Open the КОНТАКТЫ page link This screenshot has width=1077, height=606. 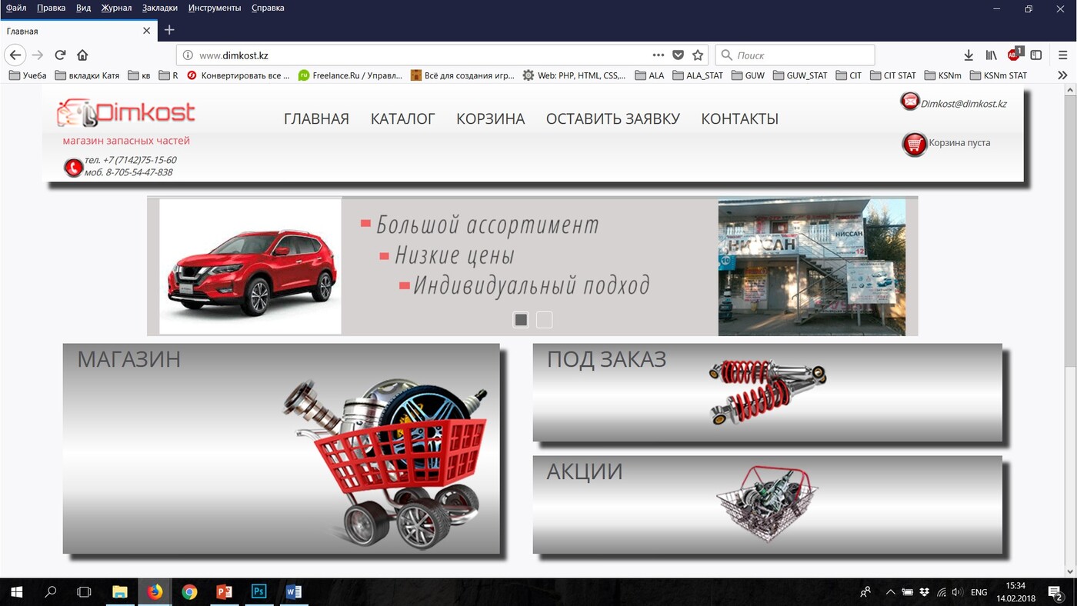[739, 119]
